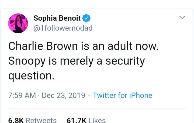Viewport: 194px width, 123px height.
Task: Open the Sophia Benoit display name link
Action: (57, 18)
